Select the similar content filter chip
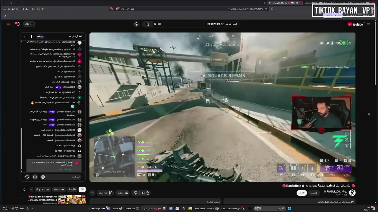The height and width of the screenshot is (212, 378). (x=59, y=189)
